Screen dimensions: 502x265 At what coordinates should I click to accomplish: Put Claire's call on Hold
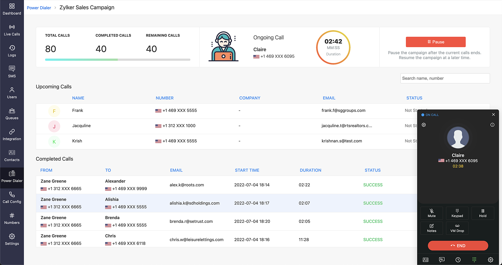[x=482, y=213]
